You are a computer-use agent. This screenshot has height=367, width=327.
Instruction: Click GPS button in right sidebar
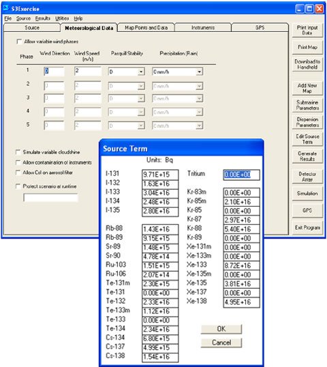click(x=307, y=211)
